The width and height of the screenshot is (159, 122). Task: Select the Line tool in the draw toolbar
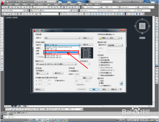[2, 18]
